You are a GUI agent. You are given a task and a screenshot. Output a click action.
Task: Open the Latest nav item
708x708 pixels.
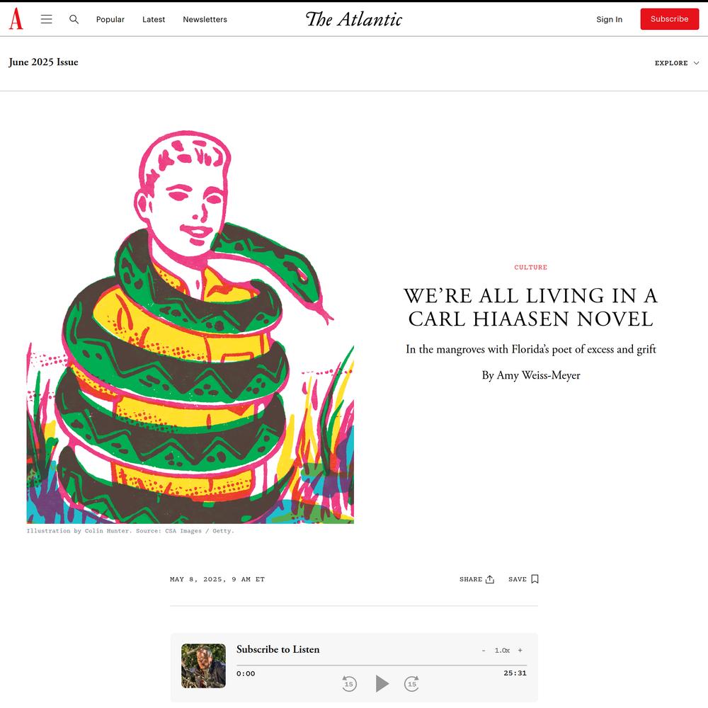point(154,19)
